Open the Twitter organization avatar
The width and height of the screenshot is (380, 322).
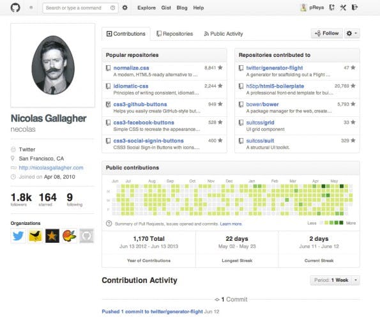[x=18, y=236]
